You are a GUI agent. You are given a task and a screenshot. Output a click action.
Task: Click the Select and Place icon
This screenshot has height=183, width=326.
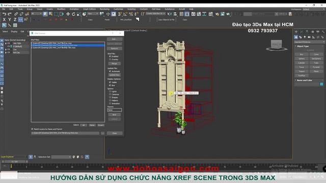[x=84, y=14]
